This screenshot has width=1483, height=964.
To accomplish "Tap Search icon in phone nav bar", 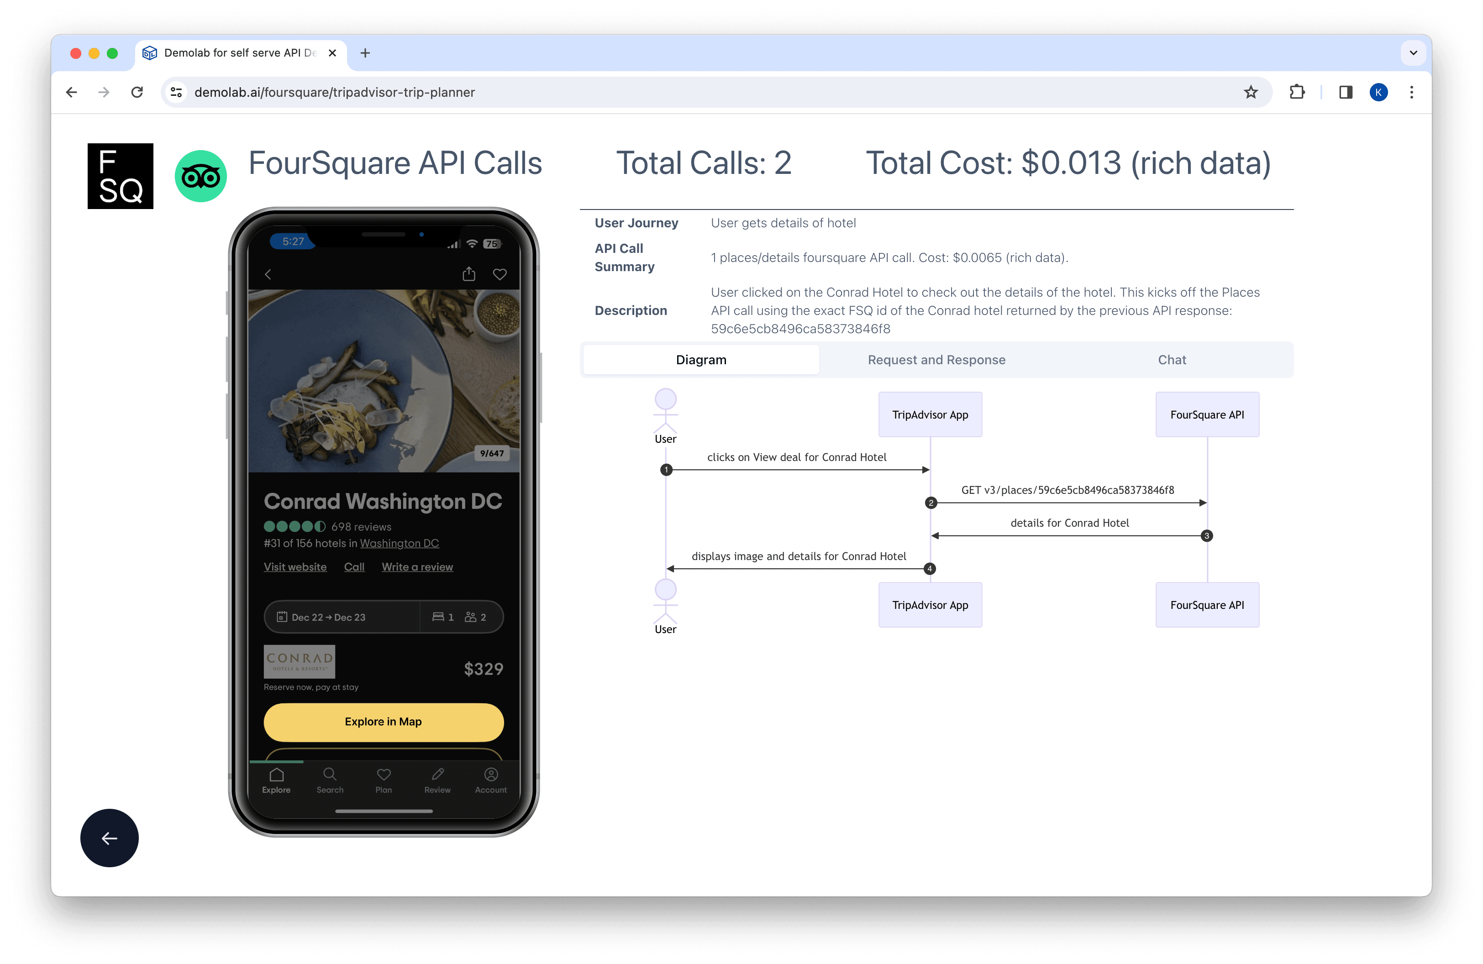I will tap(330, 781).
